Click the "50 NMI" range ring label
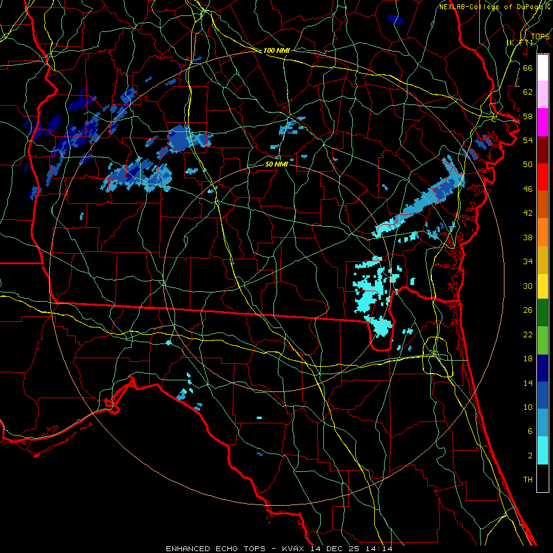 (x=276, y=164)
